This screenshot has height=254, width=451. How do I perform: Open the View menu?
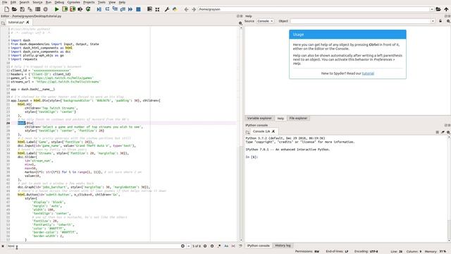pos(112,2)
